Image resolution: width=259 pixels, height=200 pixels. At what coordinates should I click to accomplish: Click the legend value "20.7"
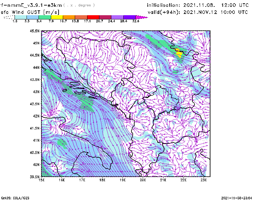[99, 21]
